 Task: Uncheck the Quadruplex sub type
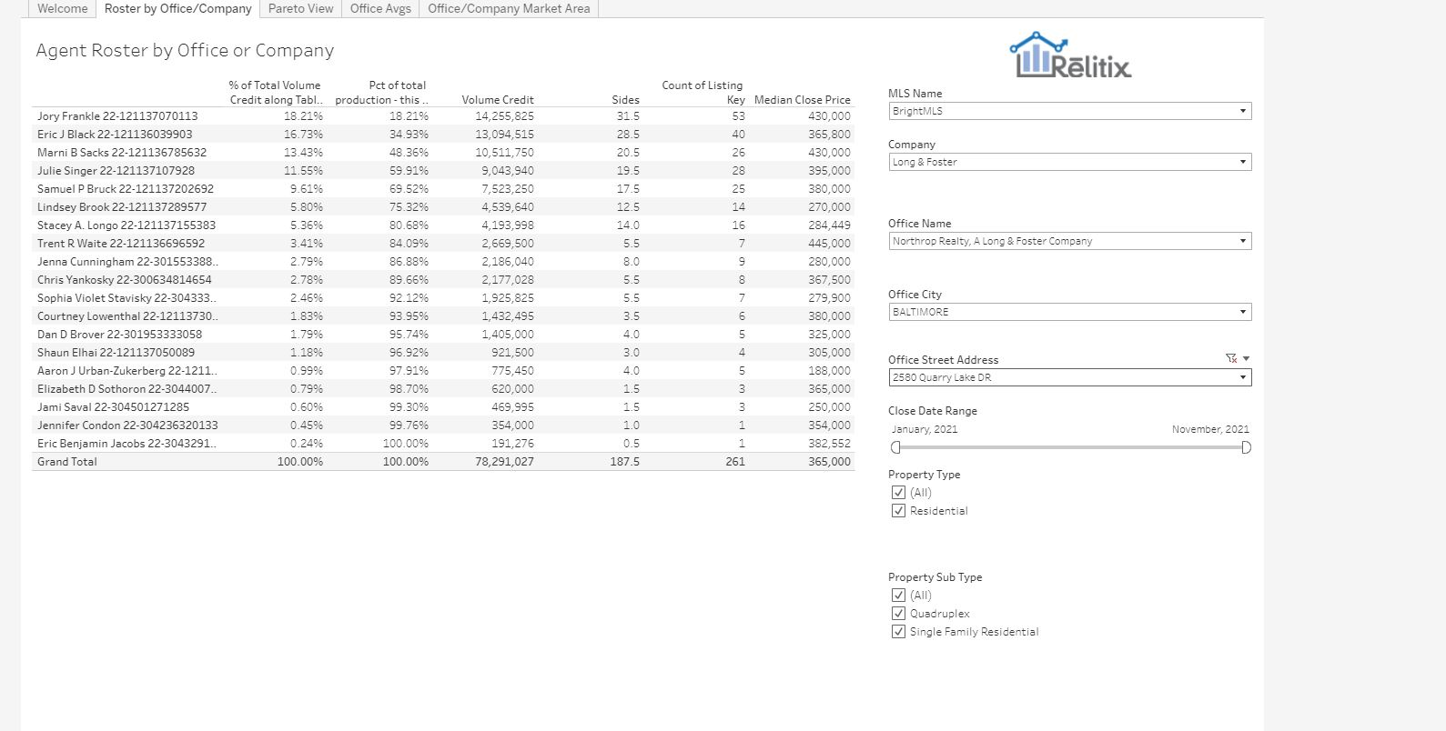(898, 614)
